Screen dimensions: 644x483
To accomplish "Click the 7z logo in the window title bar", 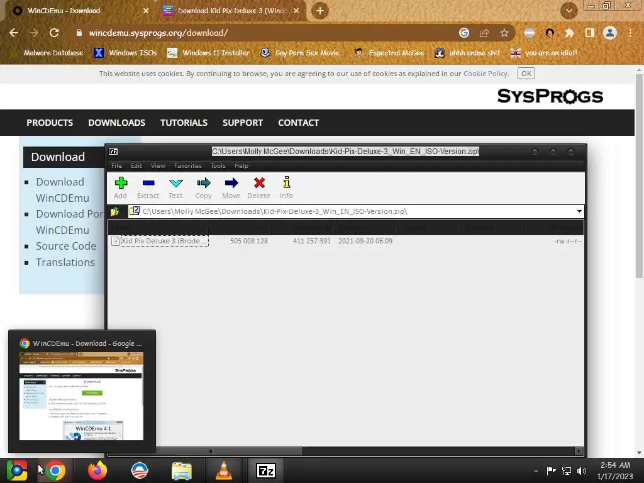I will coord(113,152).
